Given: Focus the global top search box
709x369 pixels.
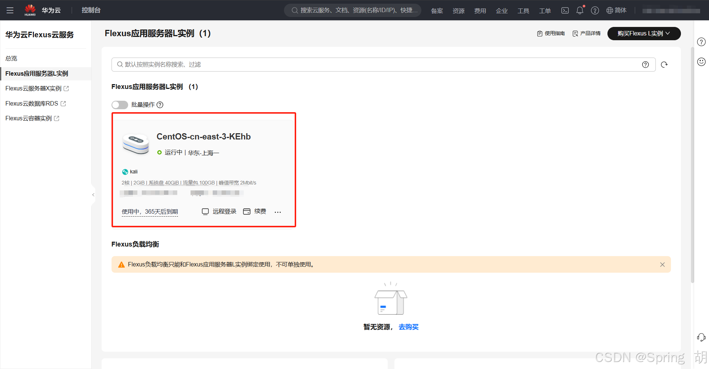Looking at the screenshot, I should tap(353, 10).
